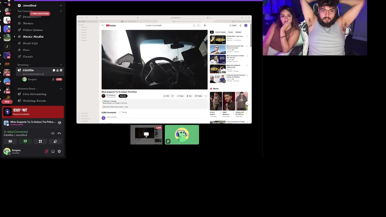The image size is (386, 217).
Task: Select the 'Watched' filter chip
Action: click(x=238, y=32)
